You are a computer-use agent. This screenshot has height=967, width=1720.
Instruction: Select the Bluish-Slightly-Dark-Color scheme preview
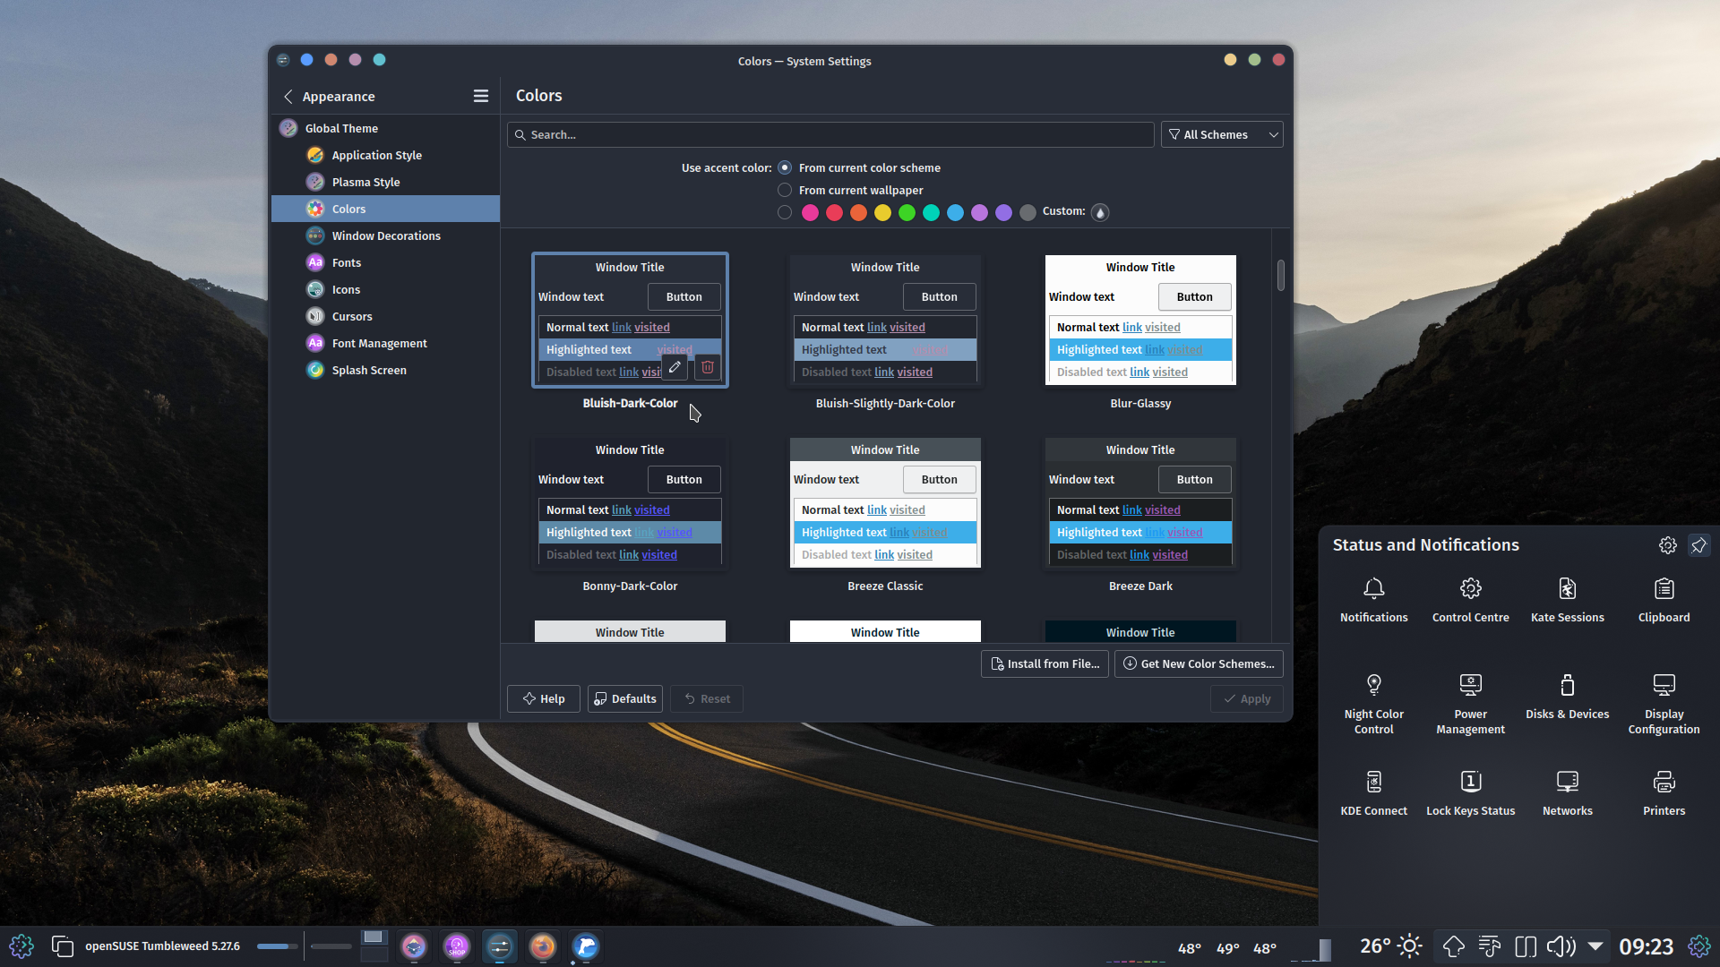(885, 320)
